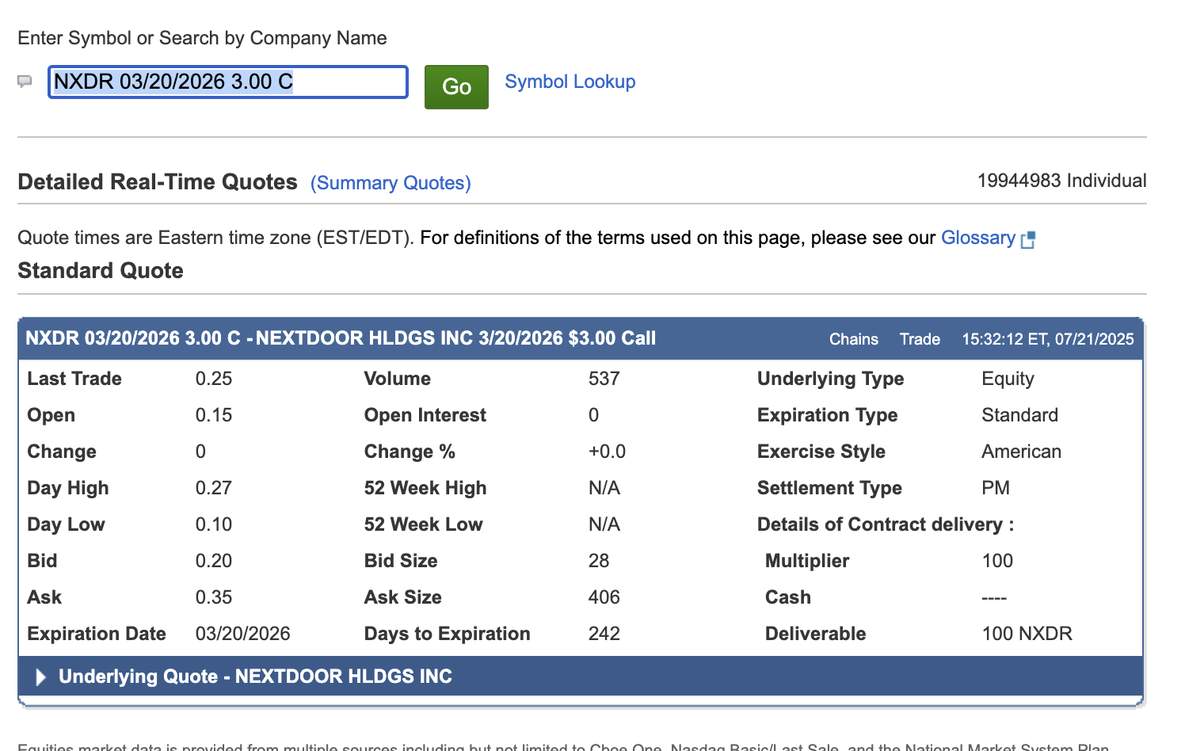Image resolution: width=1204 pixels, height=751 pixels.
Task: Click the Details of Contract delivery label
Action: click(x=886, y=524)
